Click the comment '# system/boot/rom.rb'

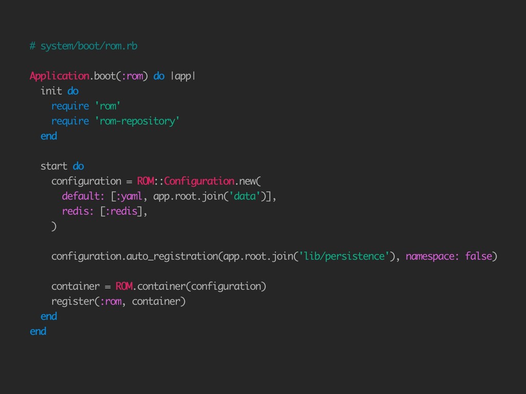coord(84,46)
